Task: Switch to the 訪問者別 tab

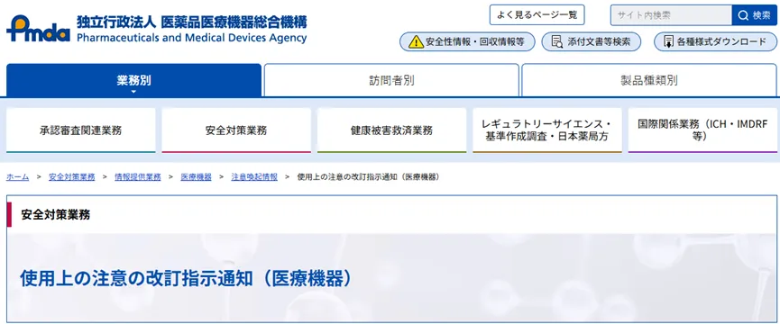Action: coord(391,80)
